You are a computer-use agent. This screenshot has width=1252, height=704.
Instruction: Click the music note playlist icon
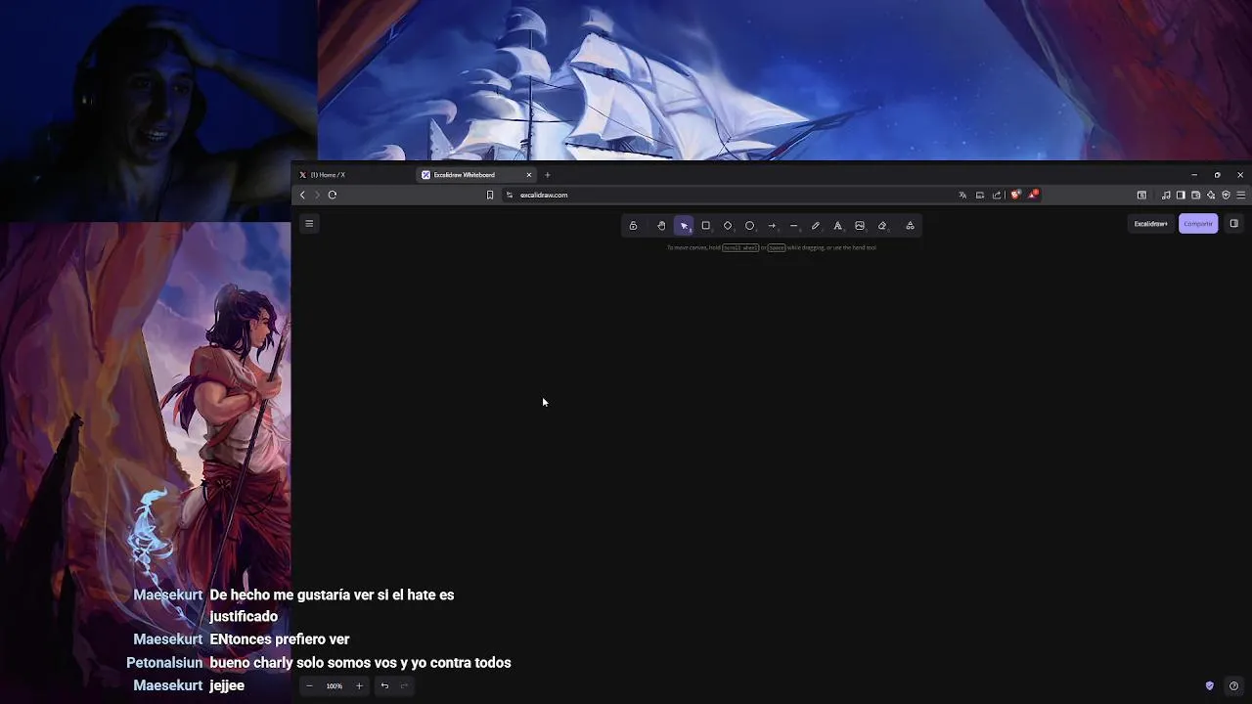click(x=1166, y=195)
